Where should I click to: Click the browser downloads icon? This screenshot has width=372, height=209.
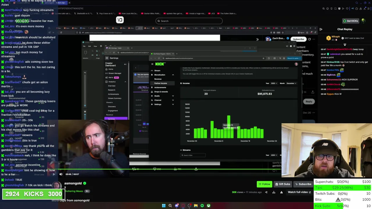coord(365,8)
